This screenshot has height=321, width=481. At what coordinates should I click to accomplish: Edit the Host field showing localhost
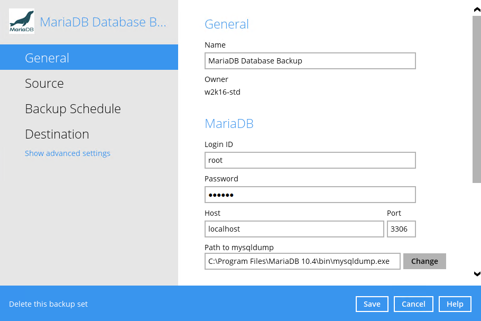click(x=294, y=229)
